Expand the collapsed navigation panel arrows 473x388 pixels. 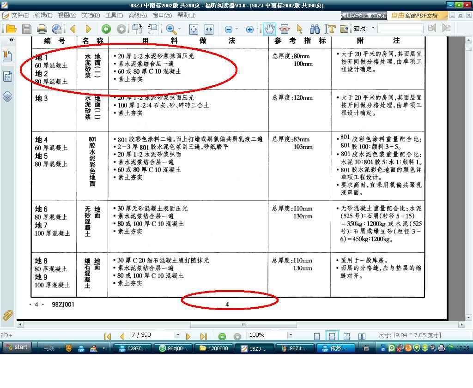coord(11,40)
